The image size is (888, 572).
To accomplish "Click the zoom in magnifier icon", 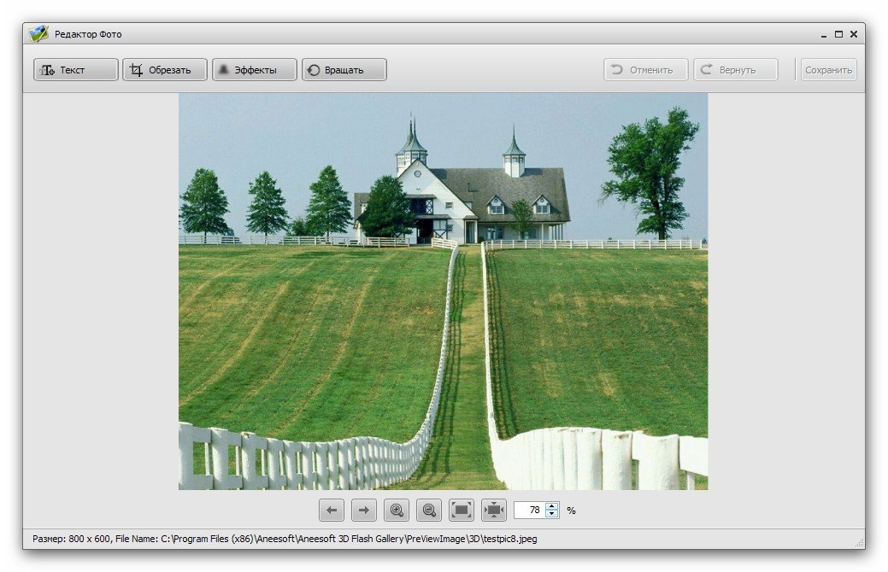I will tap(397, 511).
